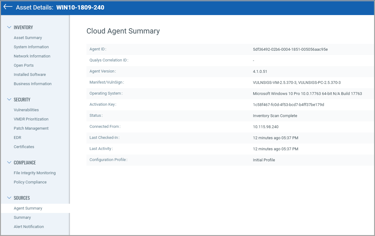Screen dimensions: 375x236
Task: Click the Activation Key label
Action: tap(103, 104)
